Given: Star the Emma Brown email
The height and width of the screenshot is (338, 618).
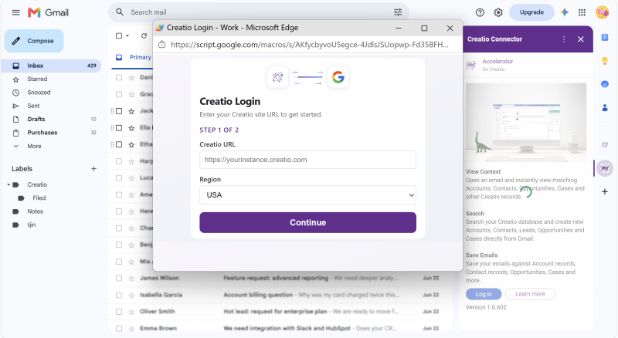Looking at the screenshot, I should click(x=131, y=329).
